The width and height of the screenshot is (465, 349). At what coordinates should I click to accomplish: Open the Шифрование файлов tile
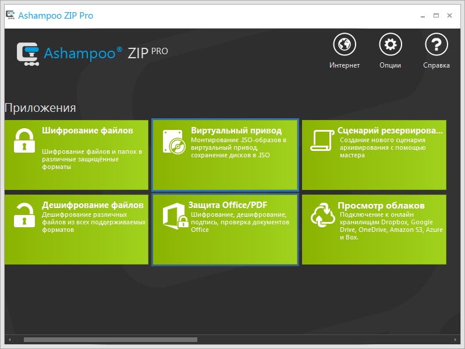click(76, 155)
